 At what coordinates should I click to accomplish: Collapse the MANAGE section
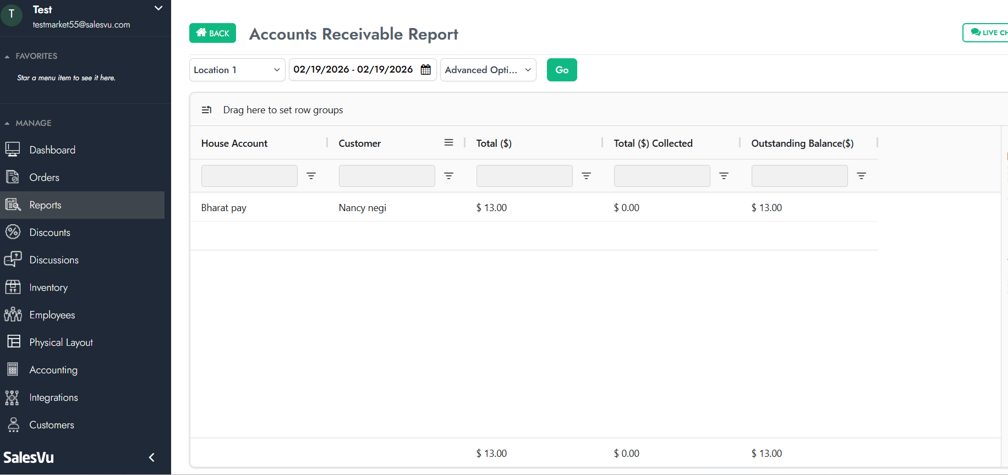tap(7, 123)
